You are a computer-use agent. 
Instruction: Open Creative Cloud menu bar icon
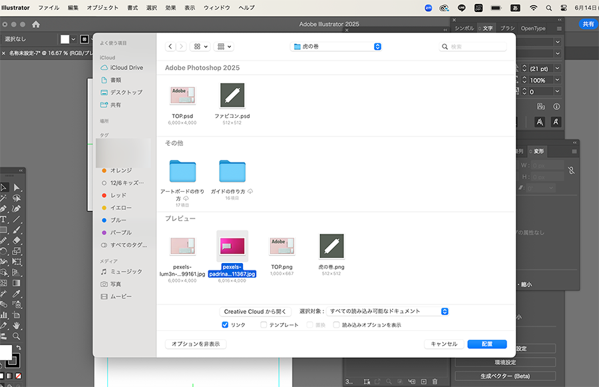click(x=444, y=7)
